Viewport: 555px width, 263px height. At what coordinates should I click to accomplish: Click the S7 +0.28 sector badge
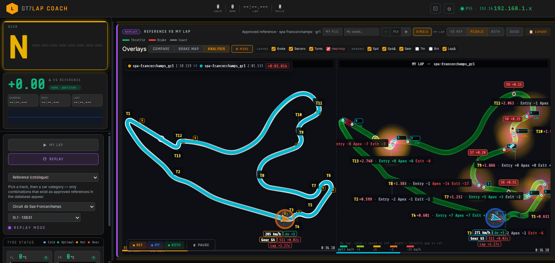(478, 152)
